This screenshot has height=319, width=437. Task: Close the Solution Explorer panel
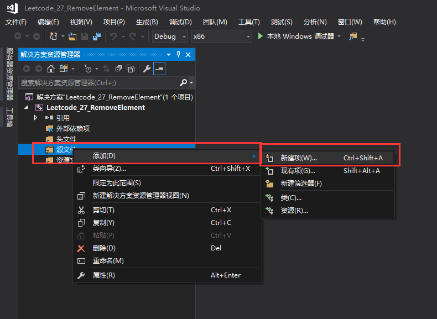coord(188,55)
